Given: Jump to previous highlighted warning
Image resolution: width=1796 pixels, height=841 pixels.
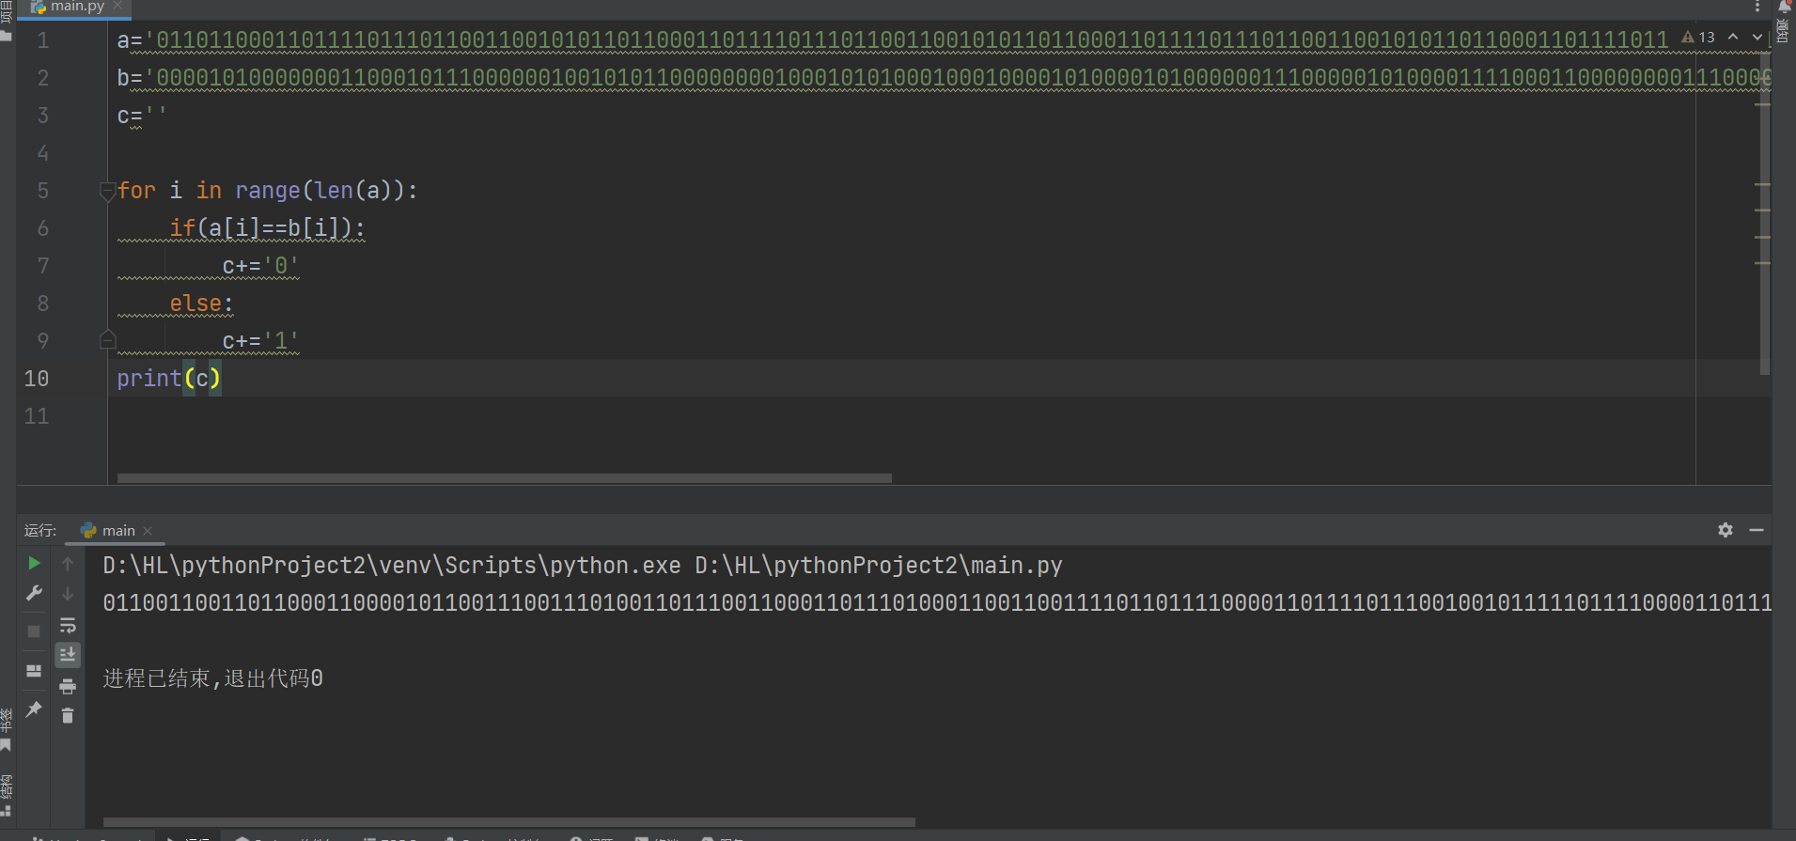Looking at the screenshot, I should 1733,37.
